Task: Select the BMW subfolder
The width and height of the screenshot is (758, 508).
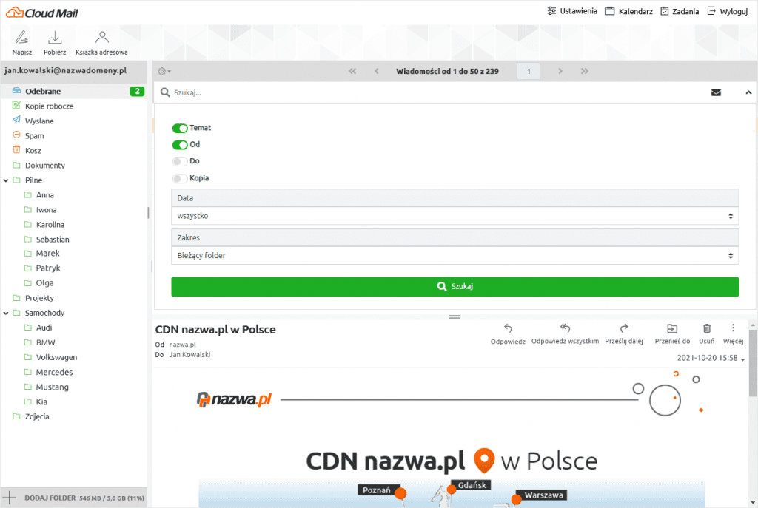Action: (45, 342)
